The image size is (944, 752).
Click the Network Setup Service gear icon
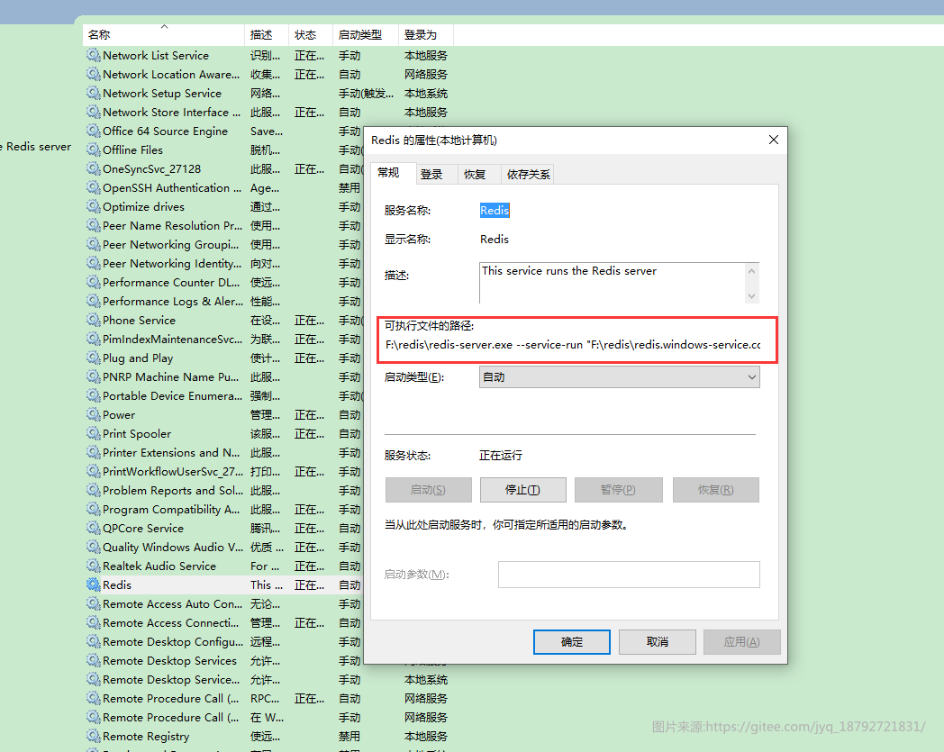(94, 94)
